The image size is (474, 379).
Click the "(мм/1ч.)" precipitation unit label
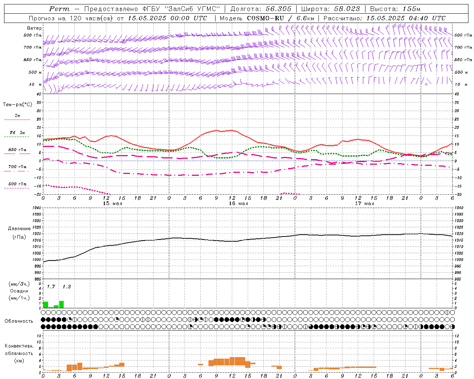pos(19,298)
